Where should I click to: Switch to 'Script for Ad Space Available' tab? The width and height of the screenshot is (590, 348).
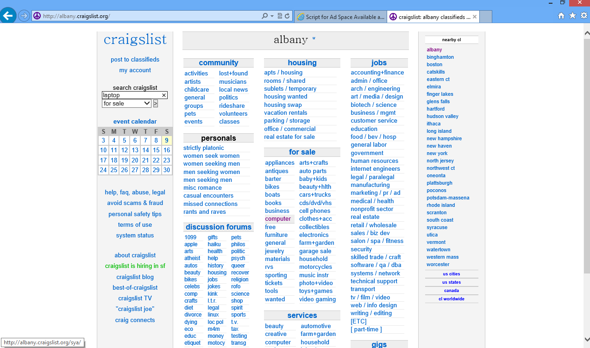click(x=340, y=17)
